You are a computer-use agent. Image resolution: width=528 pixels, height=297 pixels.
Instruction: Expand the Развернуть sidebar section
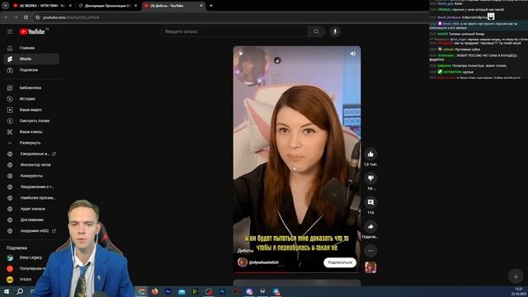pyautogui.click(x=31, y=143)
